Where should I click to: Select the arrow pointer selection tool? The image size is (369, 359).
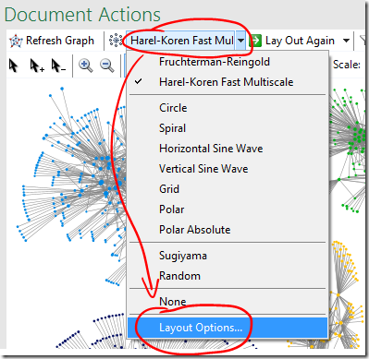(14, 66)
